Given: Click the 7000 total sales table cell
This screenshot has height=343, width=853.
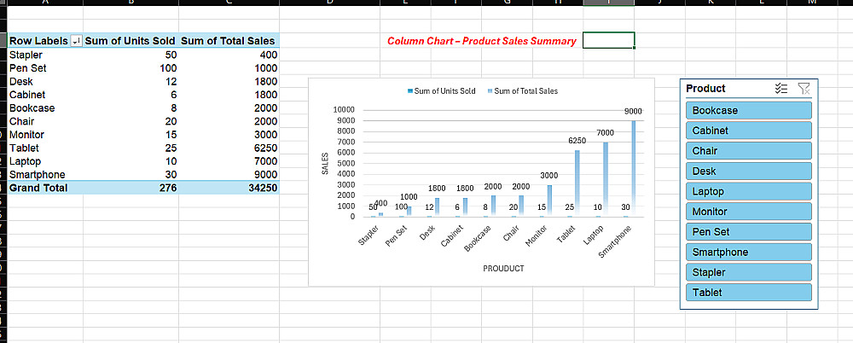Looking at the screenshot, I should [x=229, y=161].
